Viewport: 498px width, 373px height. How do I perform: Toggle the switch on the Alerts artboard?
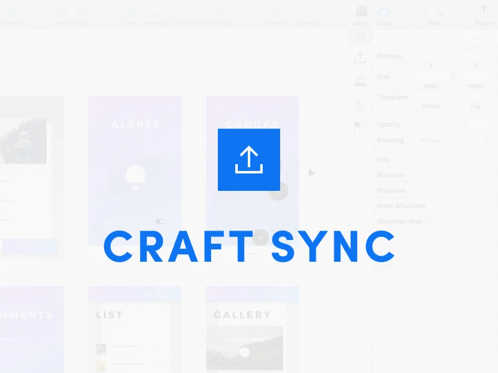[x=160, y=221]
